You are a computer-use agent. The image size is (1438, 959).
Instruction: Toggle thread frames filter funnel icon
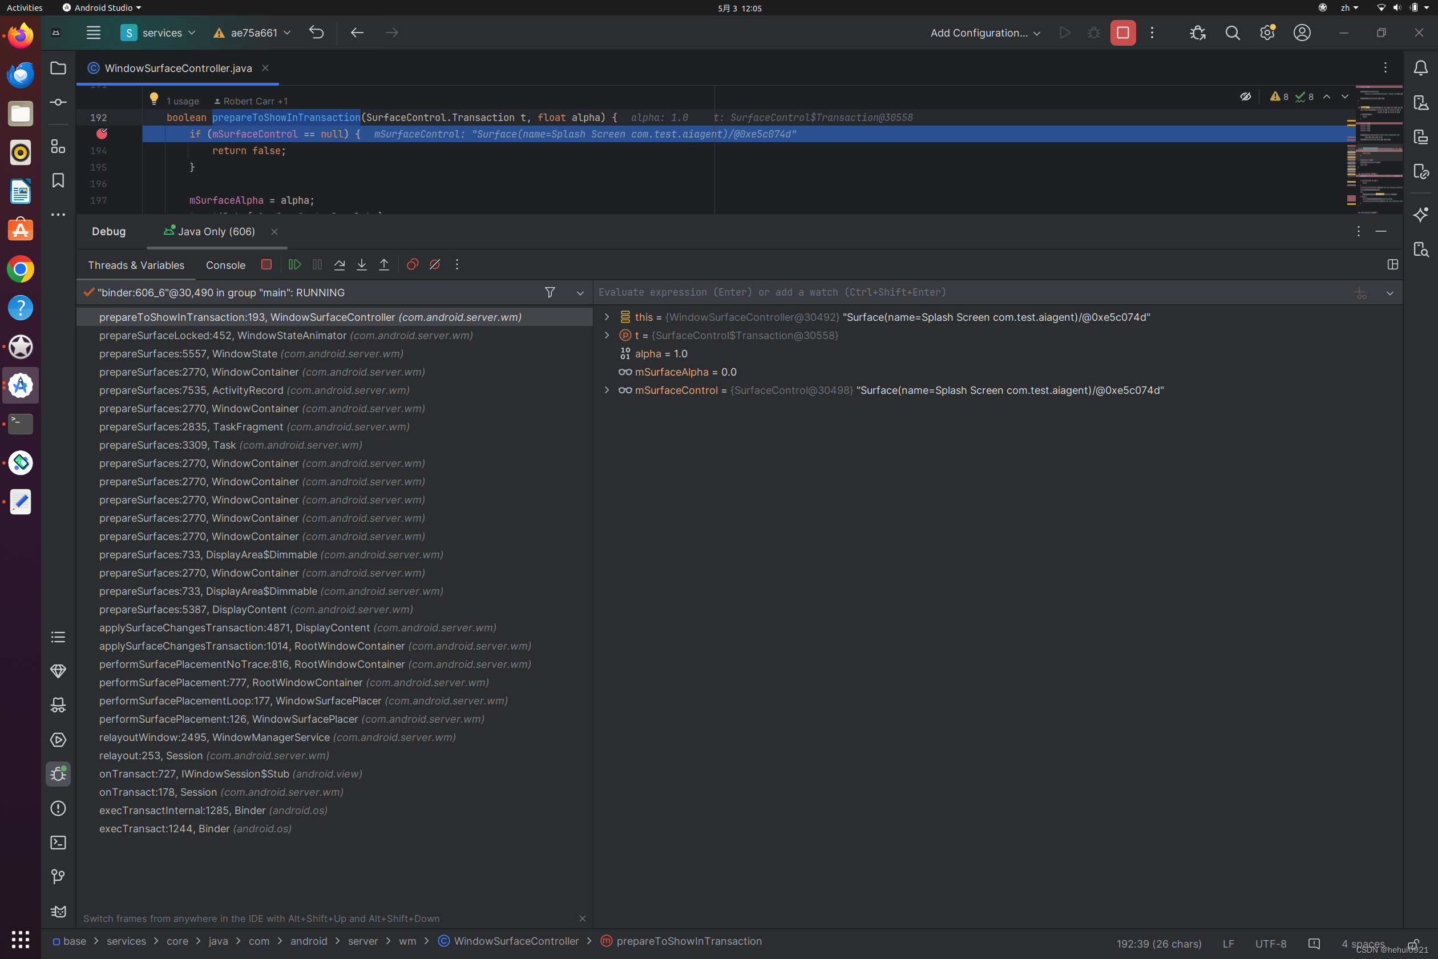[550, 292]
